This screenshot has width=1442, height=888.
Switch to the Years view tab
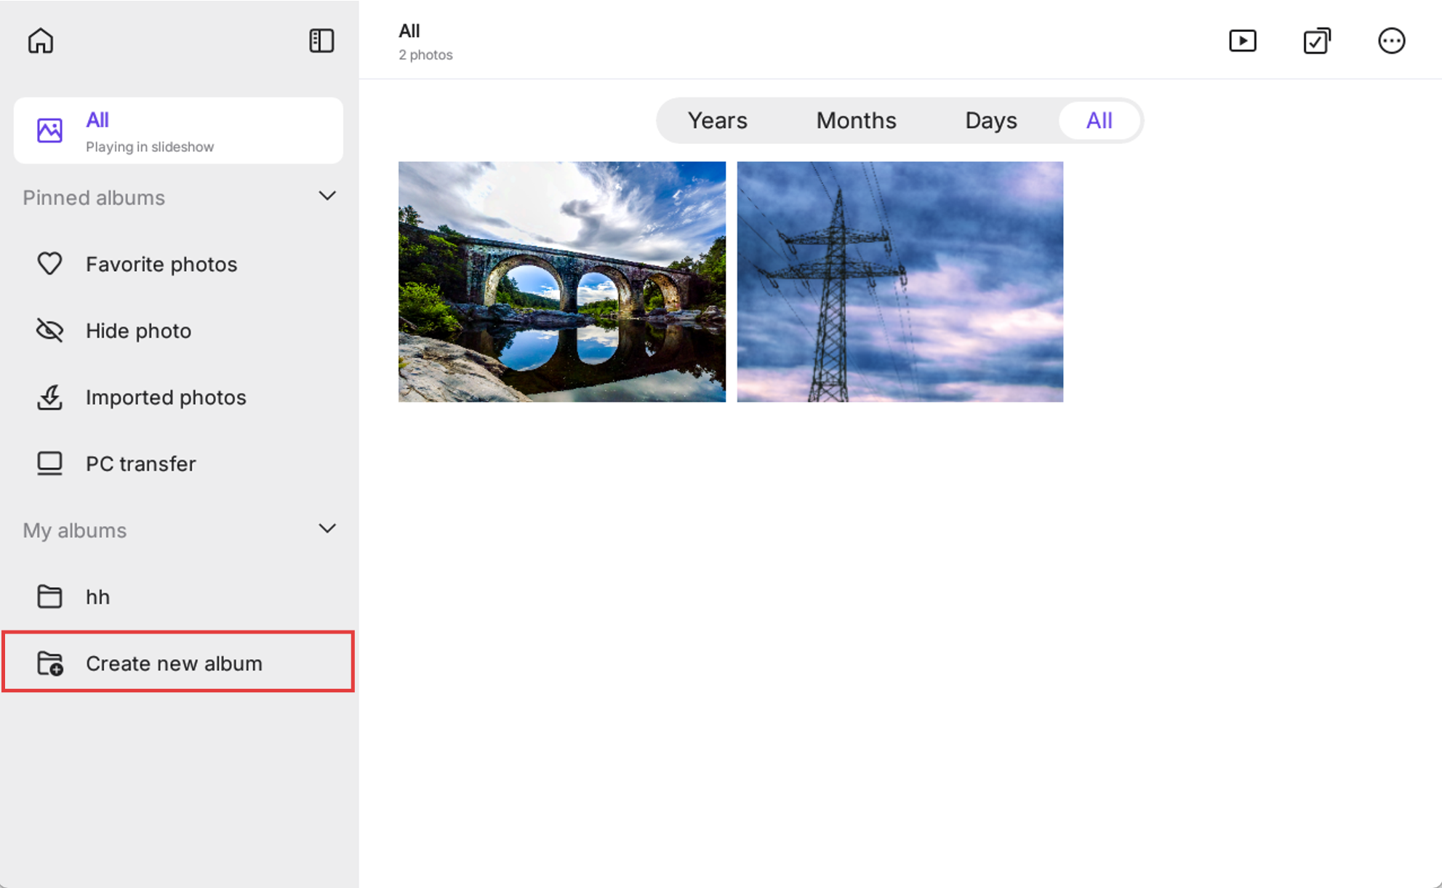717,120
